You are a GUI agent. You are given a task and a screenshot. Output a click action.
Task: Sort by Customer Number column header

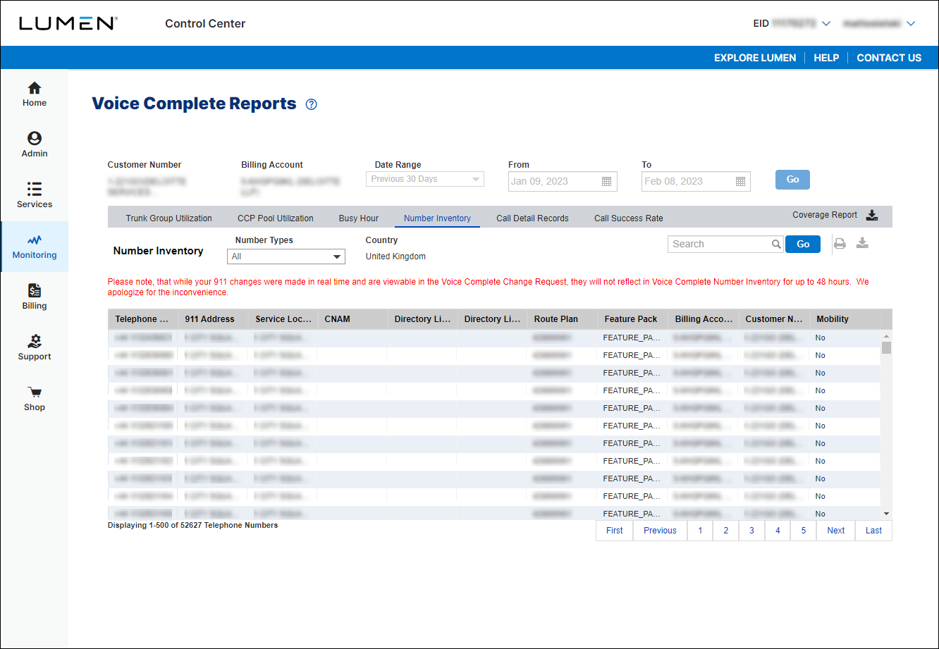pyautogui.click(x=773, y=319)
